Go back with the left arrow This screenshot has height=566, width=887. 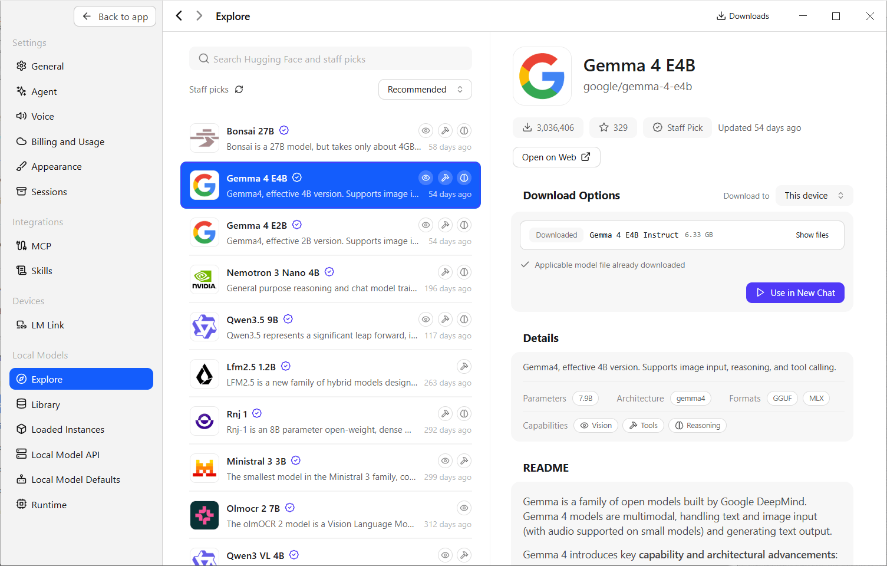tap(179, 16)
